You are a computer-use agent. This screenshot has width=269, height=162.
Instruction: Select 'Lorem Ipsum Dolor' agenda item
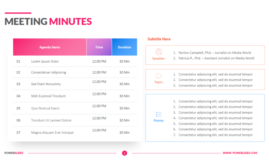(45, 61)
